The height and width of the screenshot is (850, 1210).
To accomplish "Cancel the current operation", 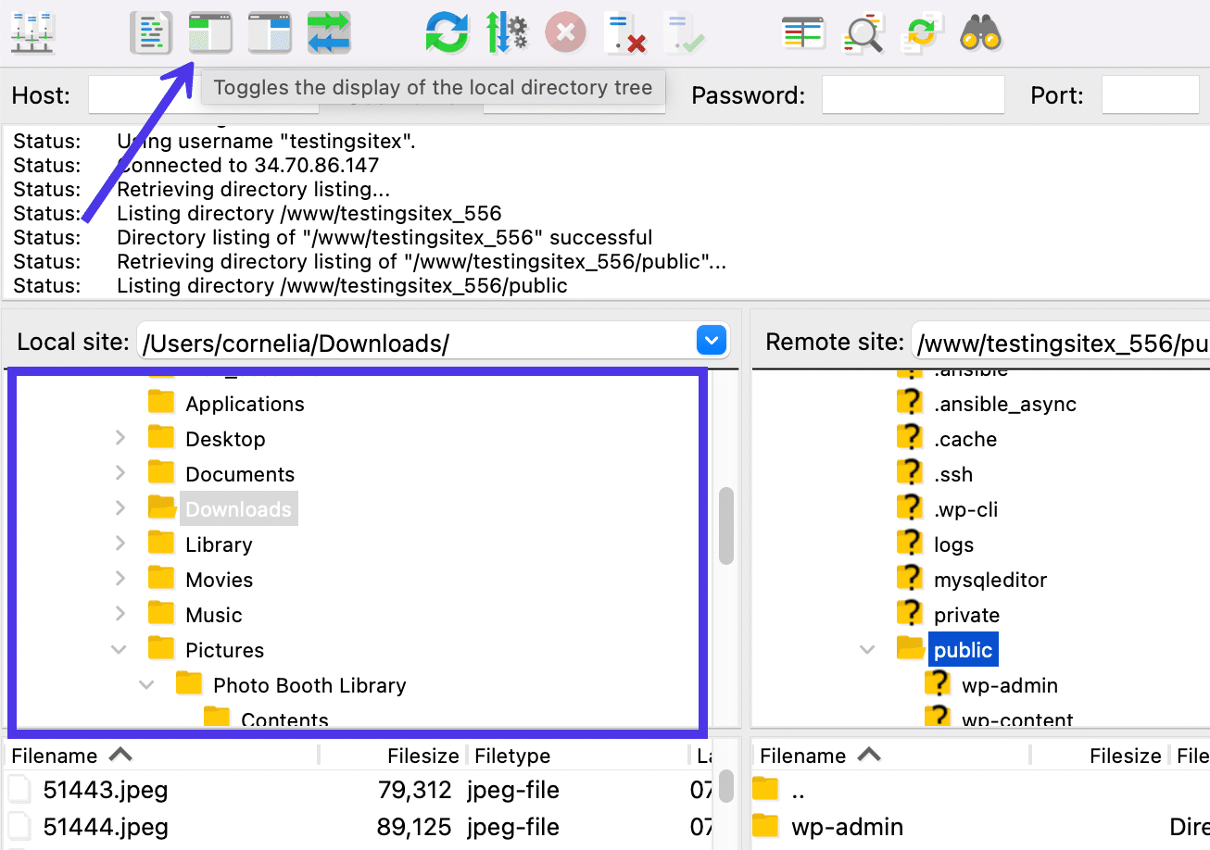I will click(565, 32).
